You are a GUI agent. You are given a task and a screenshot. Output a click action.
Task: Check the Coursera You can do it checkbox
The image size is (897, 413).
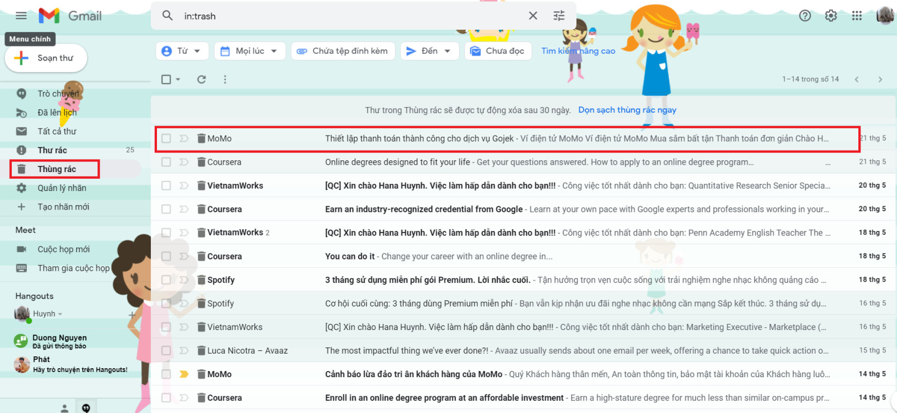166,256
